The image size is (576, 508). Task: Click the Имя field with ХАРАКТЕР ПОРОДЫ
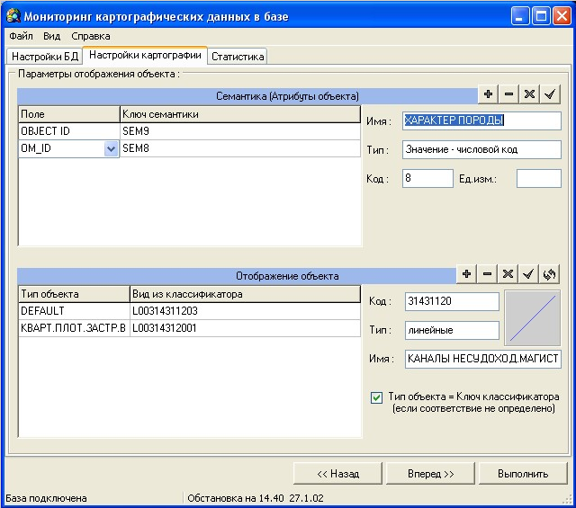coord(481,120)
